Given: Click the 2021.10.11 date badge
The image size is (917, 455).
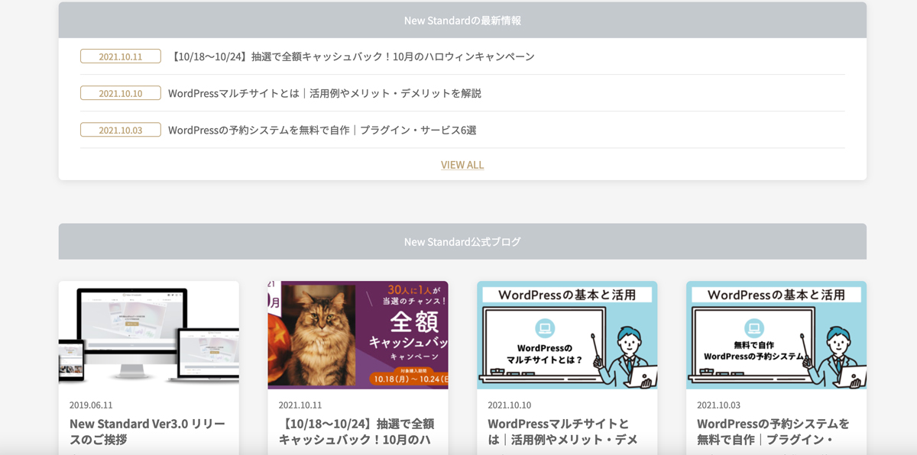Looking at the screenshot, I should pyautogui.click(x=119, y=56).
